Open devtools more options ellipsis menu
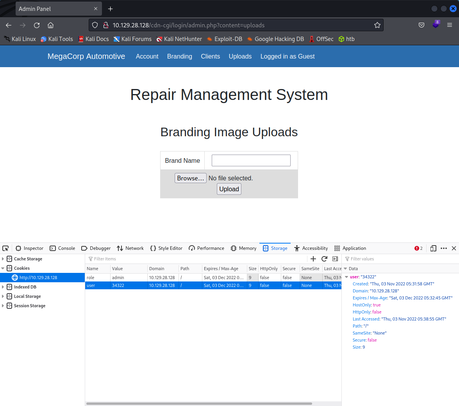459x406 pixels. click(444, 248)
